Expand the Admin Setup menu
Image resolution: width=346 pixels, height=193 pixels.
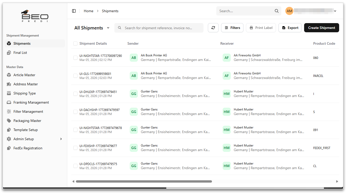click(x=24, y=139)
